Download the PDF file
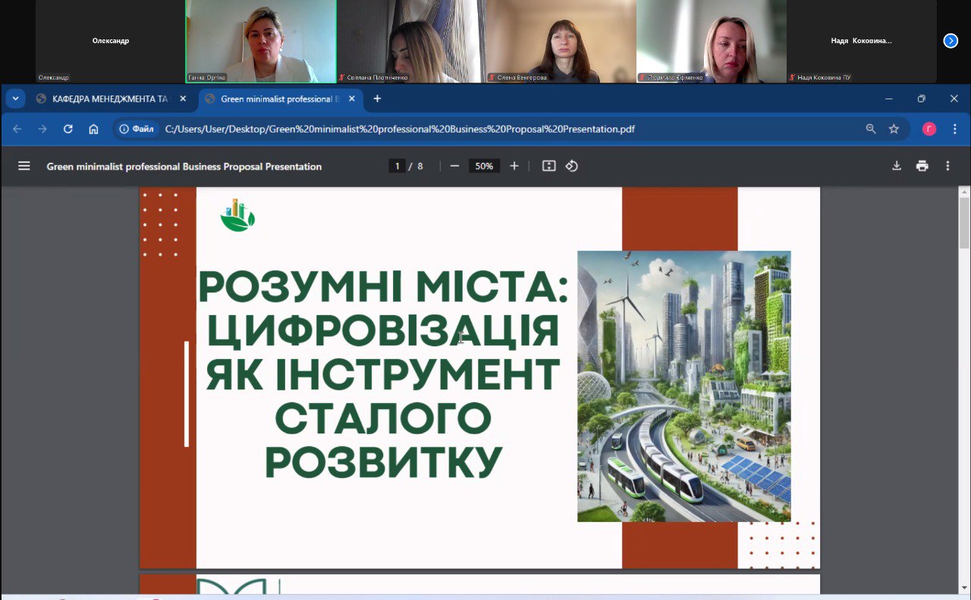This screenshot has height=600, width=971. coord(896,166)
